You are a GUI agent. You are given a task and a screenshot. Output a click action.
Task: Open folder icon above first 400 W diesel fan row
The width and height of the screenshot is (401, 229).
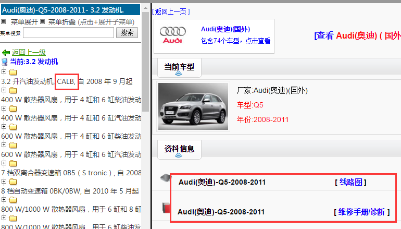click(13, 90)
